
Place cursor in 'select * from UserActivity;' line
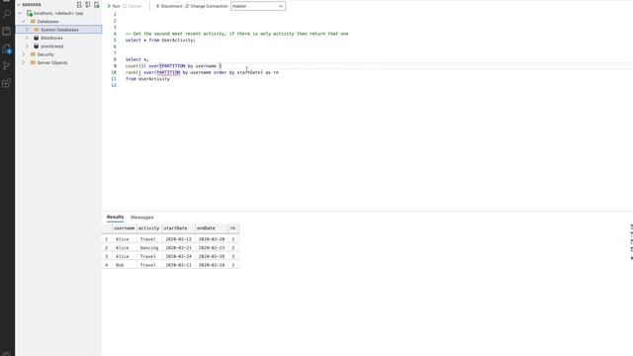[160, 41]
